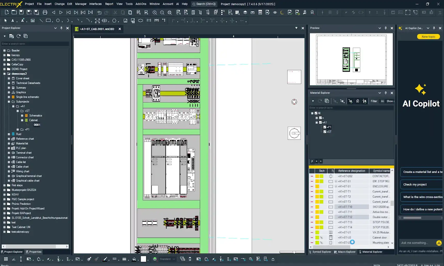Toggle the dark mode moon icon

(x=282, y=12)
